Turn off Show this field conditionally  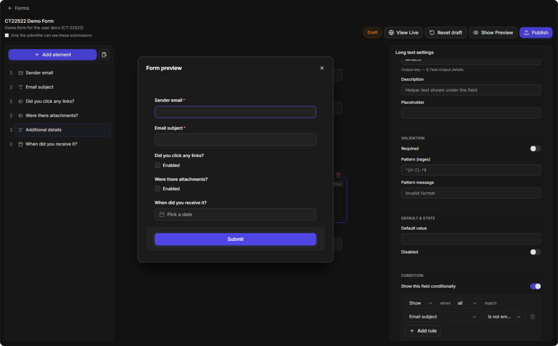pos(535,286)
